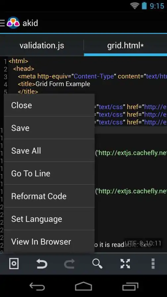Tap the akid app logo
This screenshot has width=167, height=297.
(13, 23)
